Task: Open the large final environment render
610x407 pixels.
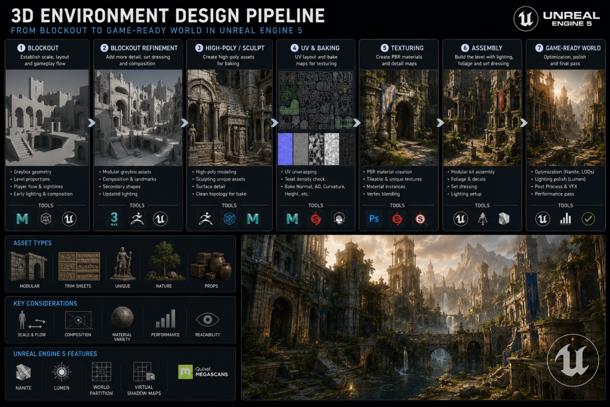Action: pyautogui.click(x=424, y=318)
